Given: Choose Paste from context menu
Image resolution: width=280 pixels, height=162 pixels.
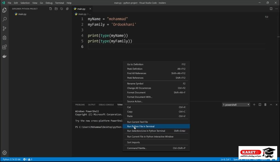Looking at the screenshot, I should pyautogui.click(x=156, y=116).
